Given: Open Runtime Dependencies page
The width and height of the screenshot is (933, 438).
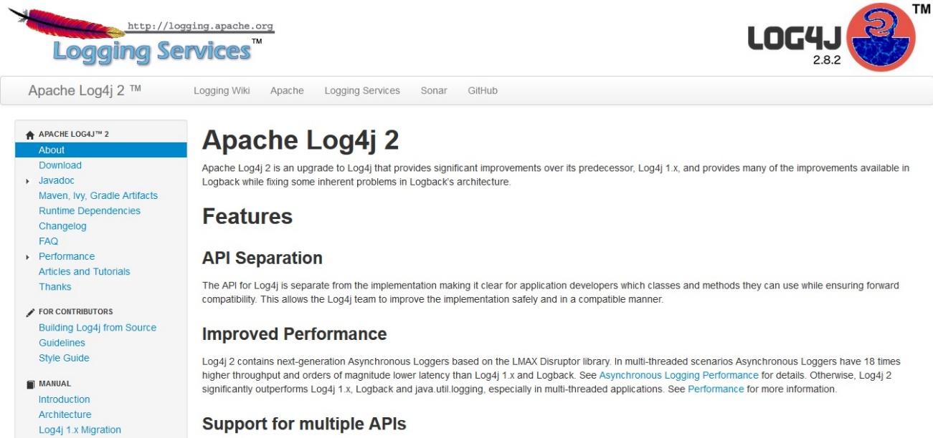Looking at the screenshot, I should click(x=90, y=210).
